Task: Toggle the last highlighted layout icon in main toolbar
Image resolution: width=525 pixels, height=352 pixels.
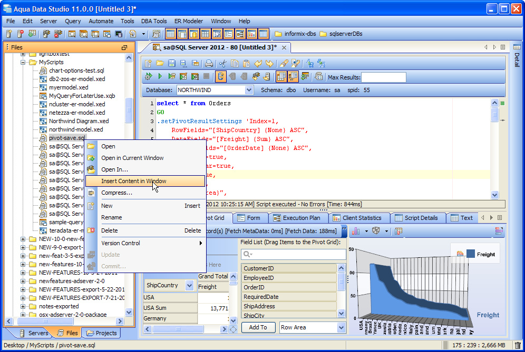Action: point(263,34)
